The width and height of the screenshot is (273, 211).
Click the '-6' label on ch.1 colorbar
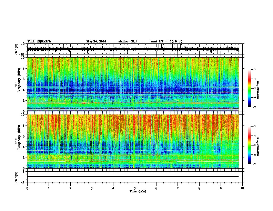[x=254, y=98]
